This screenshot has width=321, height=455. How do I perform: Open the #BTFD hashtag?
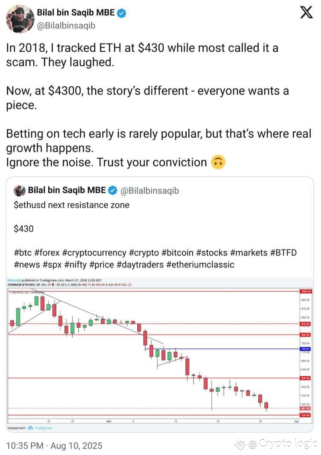283,252
